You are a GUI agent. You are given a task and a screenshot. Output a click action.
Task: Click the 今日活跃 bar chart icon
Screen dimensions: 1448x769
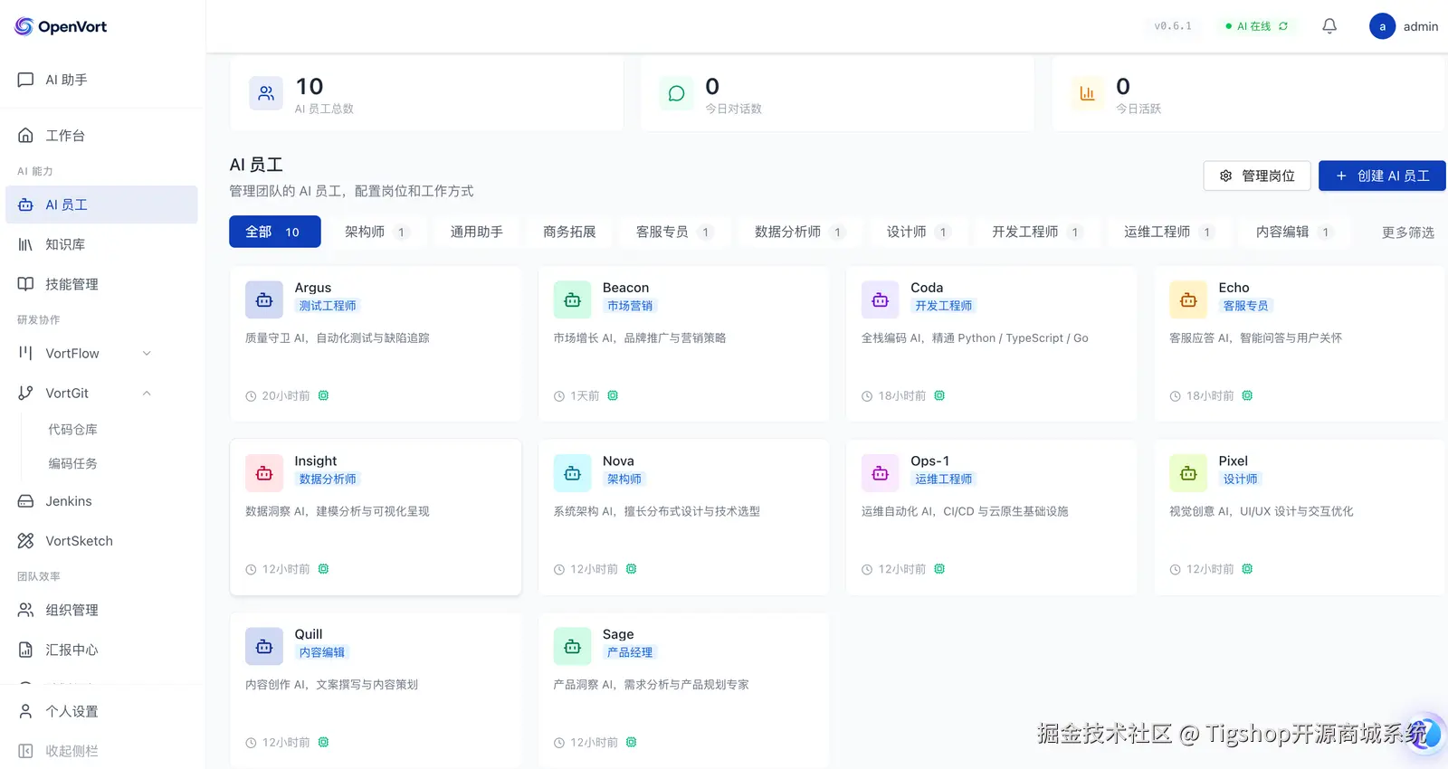pos(1087,93)
